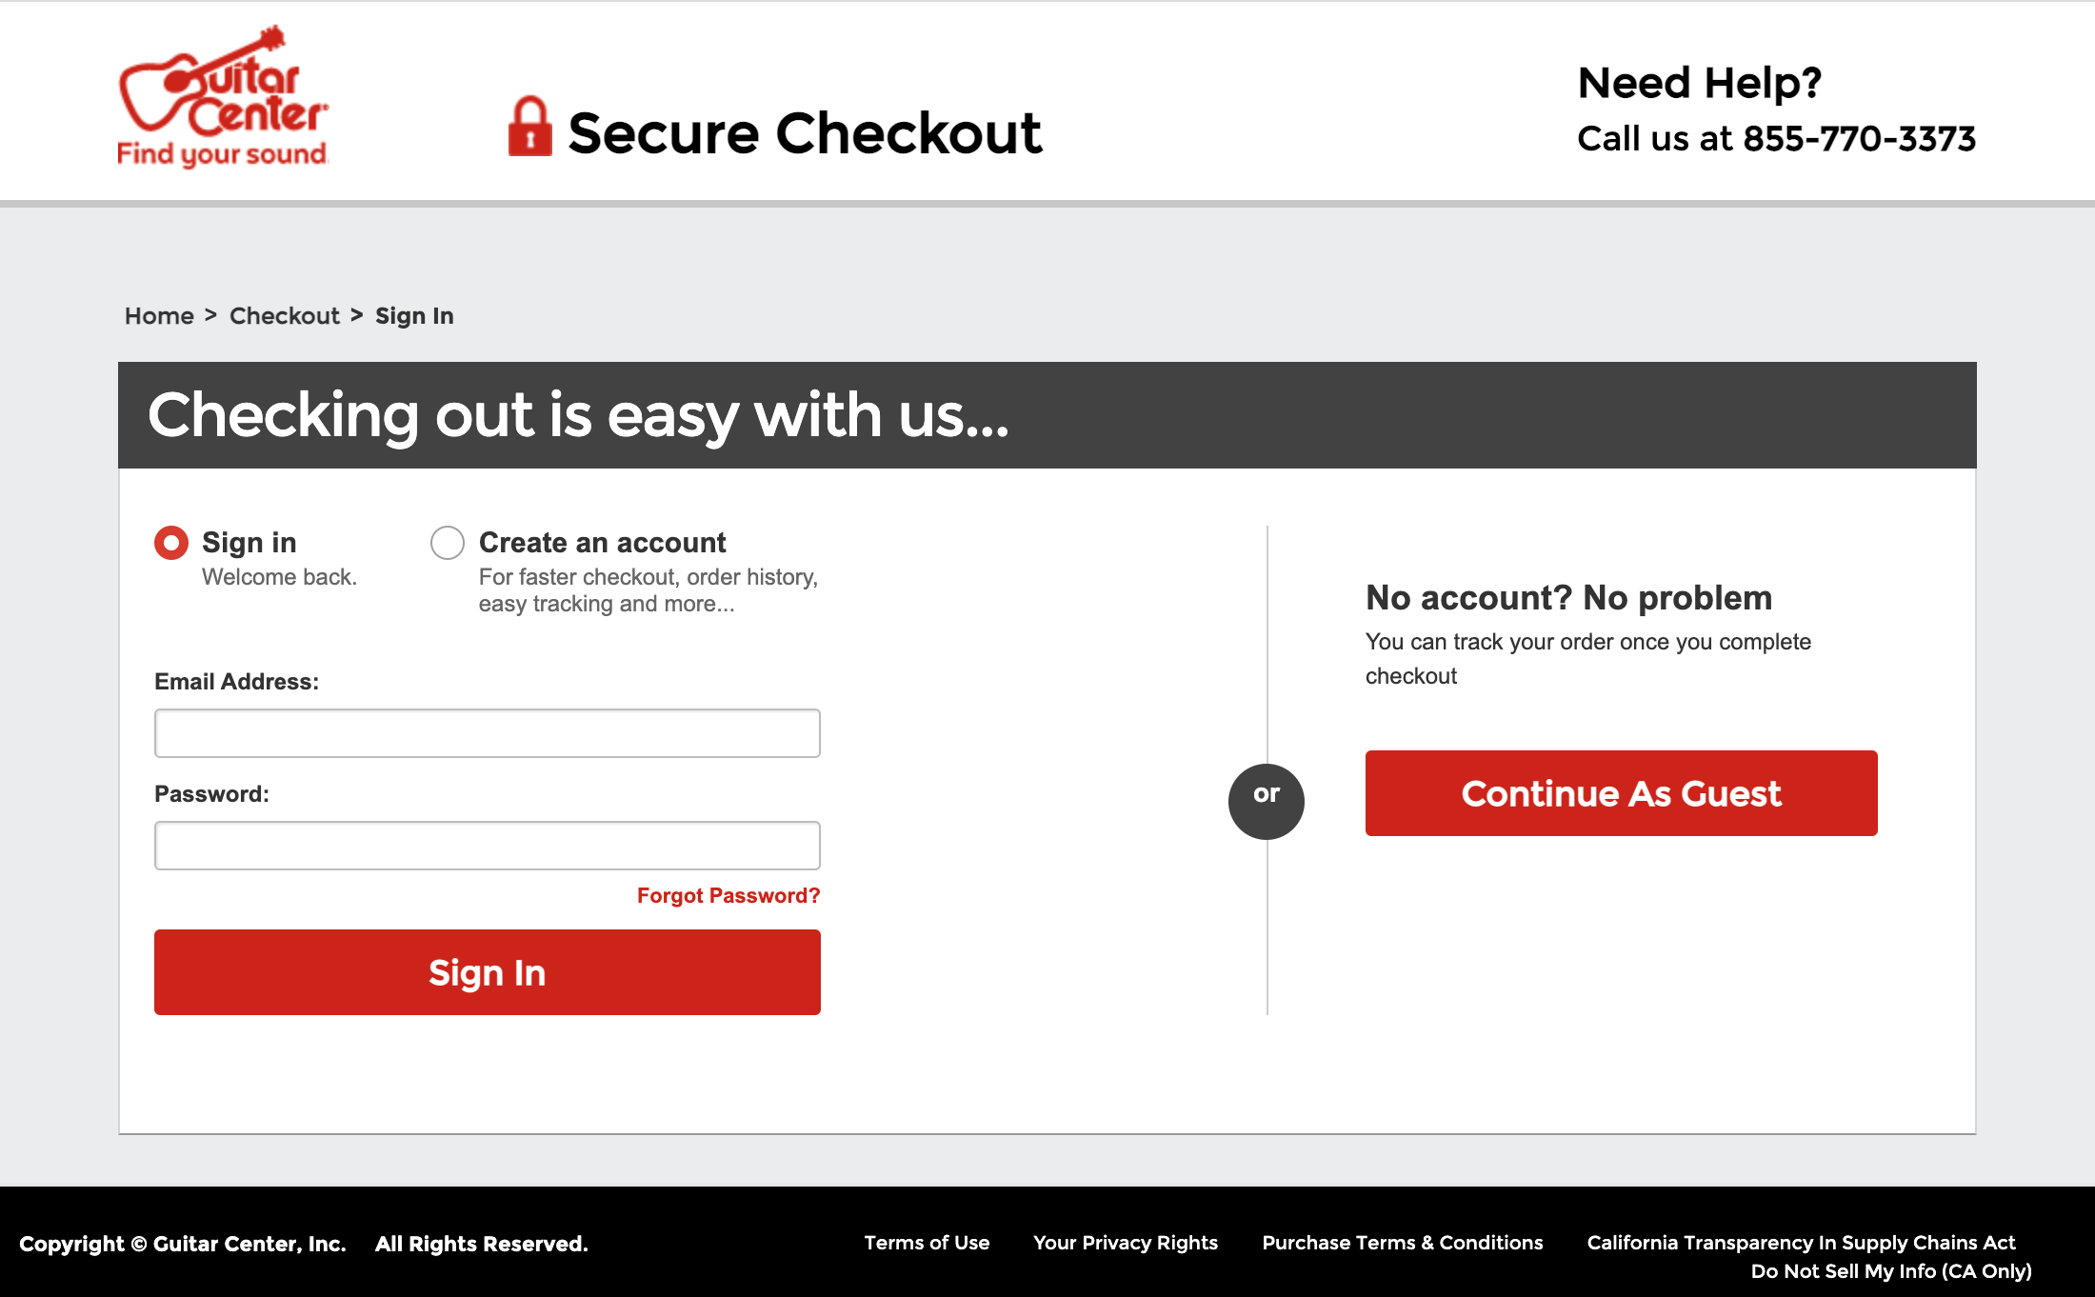
Task: Focus the Email Address field
Action: pos(488,733)
